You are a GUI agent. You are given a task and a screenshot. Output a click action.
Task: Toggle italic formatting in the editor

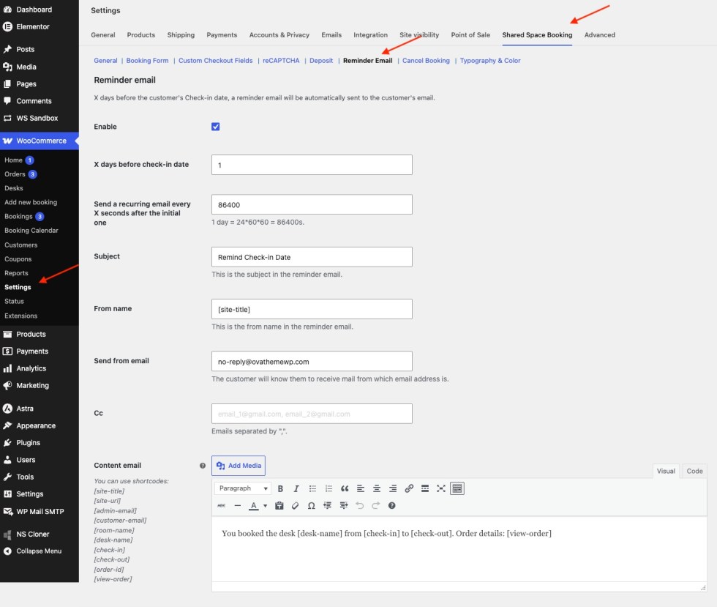[296, 488]
